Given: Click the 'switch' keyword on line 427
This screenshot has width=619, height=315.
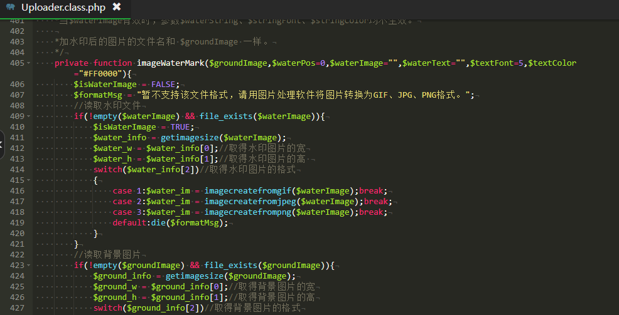Looking at the screenshot, I should 108,307.
